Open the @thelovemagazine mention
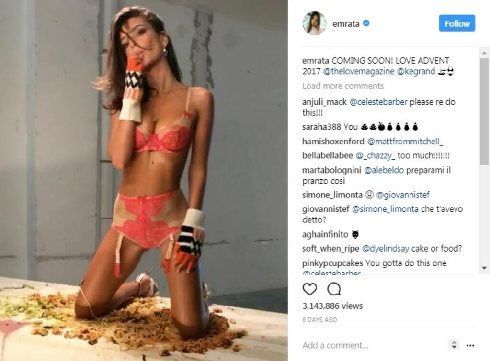 [358, 71]
